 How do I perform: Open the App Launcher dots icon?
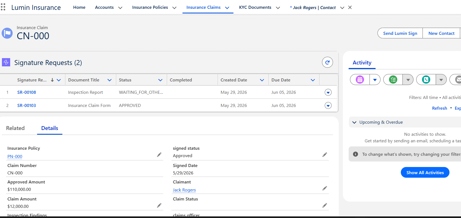coord(3,7)
